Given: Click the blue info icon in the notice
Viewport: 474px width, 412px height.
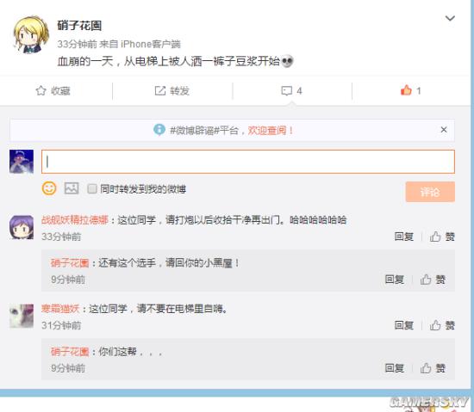Looking at the screenshot, I should (x=159, y=130).
